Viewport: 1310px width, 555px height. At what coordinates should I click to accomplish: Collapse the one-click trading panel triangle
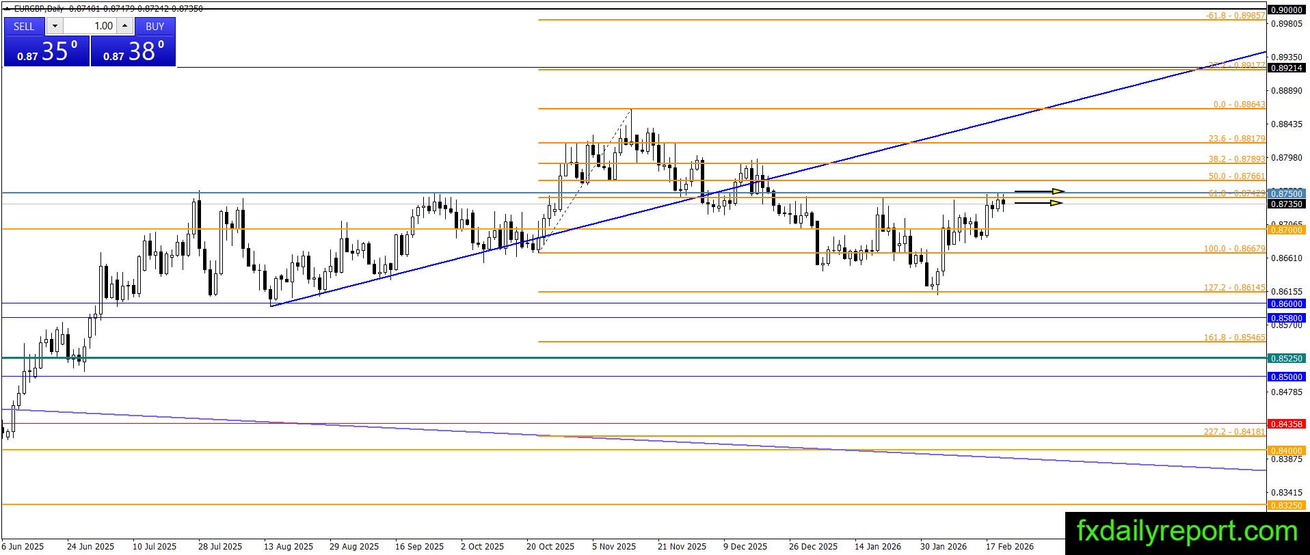[6, 9]
